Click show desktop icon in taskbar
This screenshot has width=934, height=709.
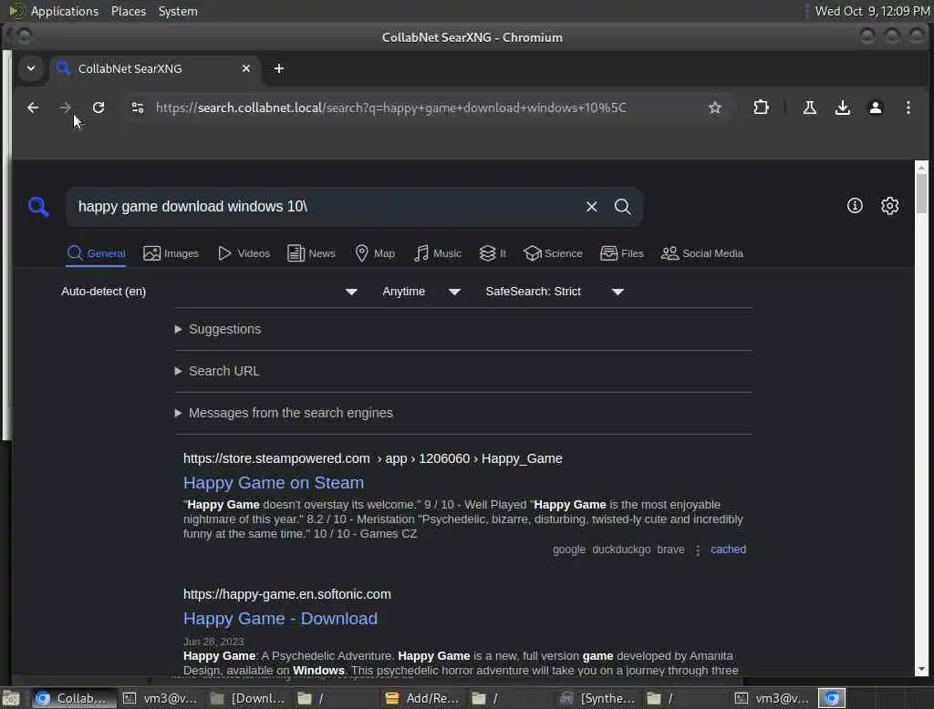pyautogui.click(x=11, y=698)
